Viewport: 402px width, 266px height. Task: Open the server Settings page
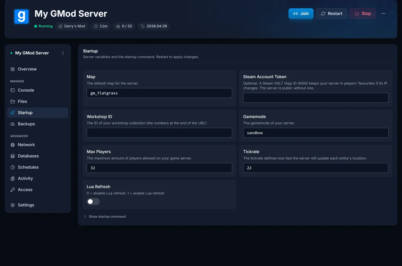[x=38, y=205]
